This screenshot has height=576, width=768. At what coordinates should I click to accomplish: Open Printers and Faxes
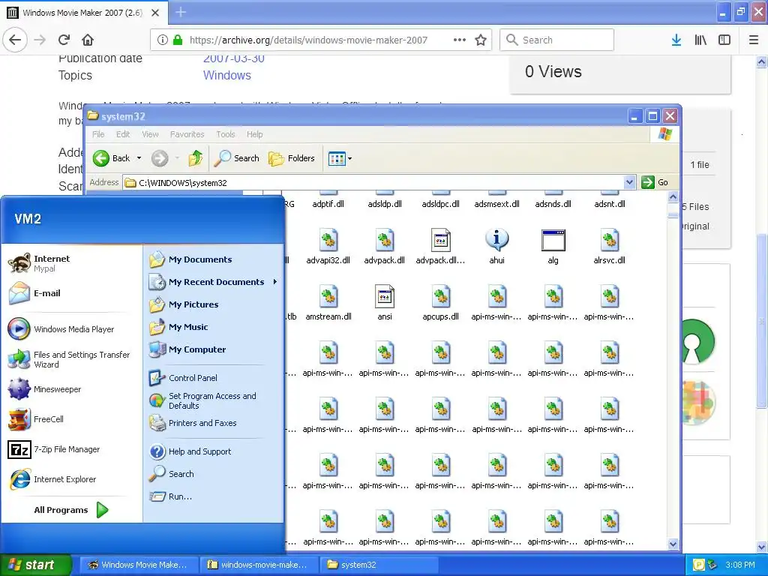coord(193,423)
